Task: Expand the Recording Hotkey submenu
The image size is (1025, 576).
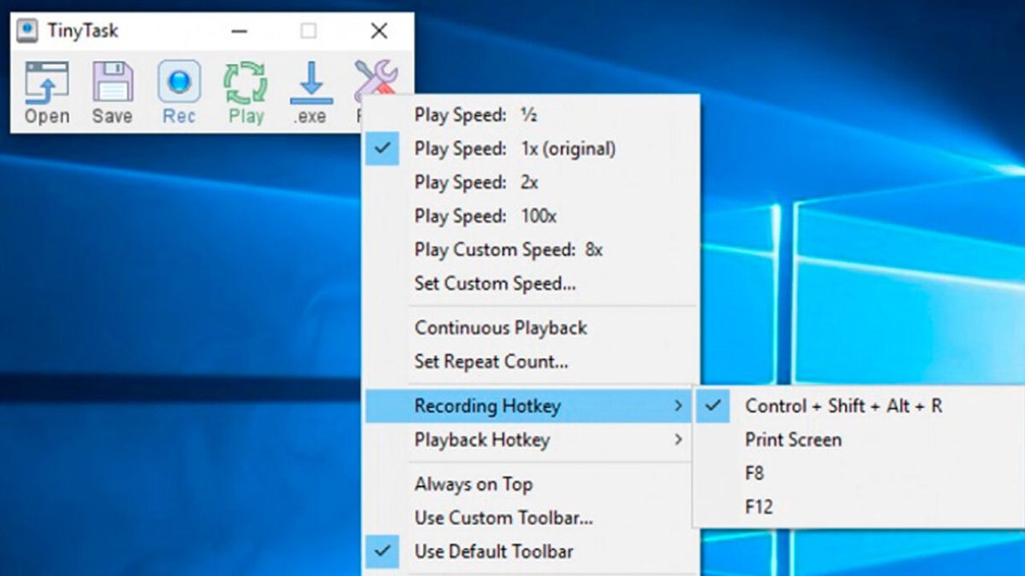Action: pos(529,406)
